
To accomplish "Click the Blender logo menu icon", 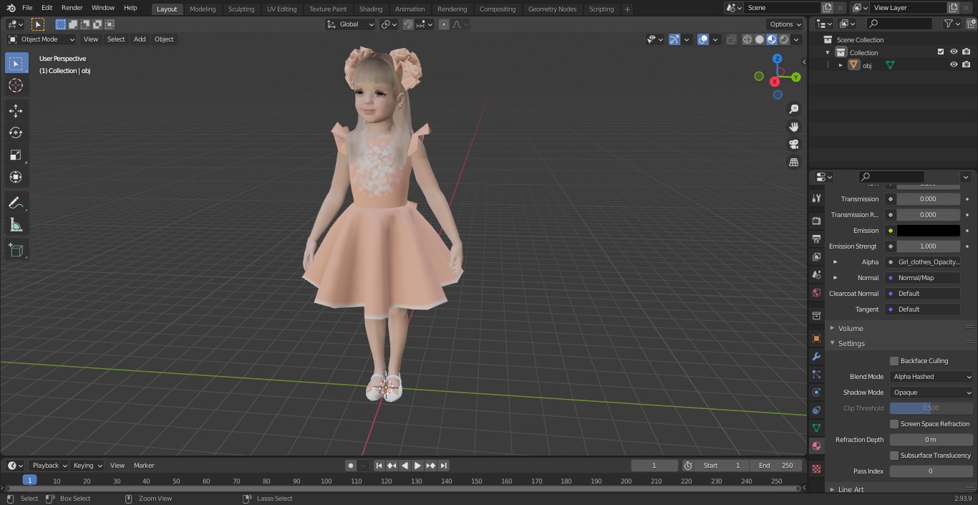I will click(x=11, y=8).
